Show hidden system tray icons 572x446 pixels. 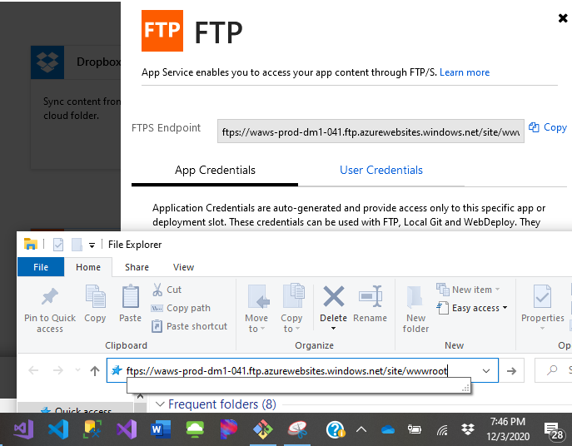coord(361,429)
